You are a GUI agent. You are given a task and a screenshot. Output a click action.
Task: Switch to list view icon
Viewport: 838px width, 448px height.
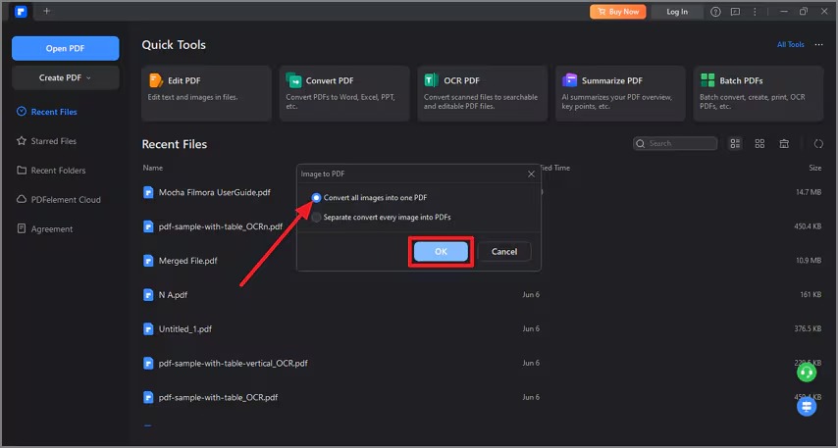[735, 144]
